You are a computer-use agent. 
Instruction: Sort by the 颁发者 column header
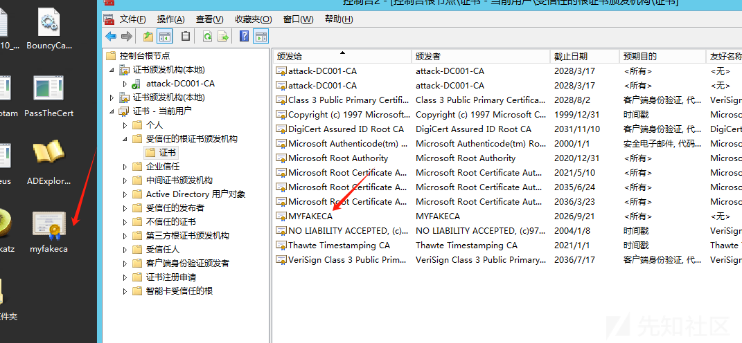[481, 56]
